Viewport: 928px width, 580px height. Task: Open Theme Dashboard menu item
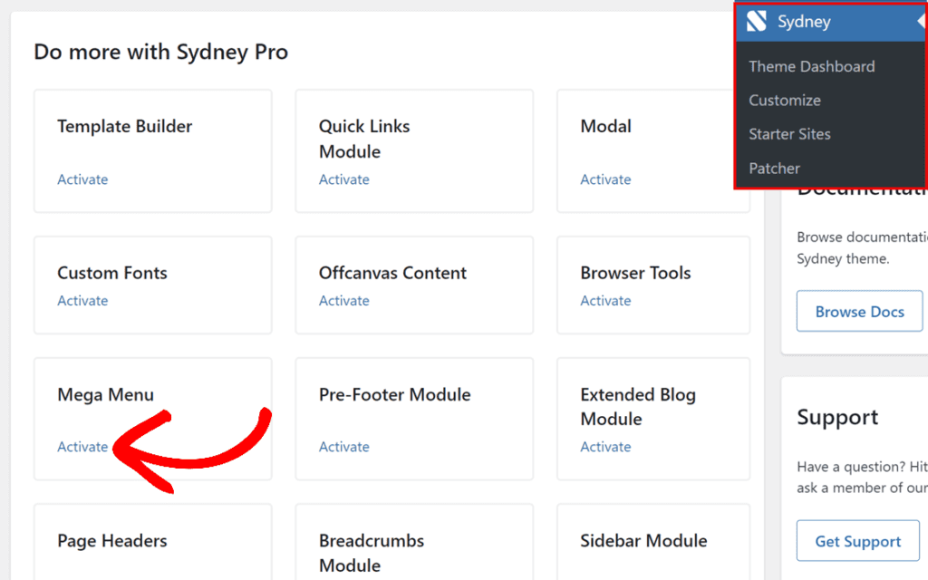coord(811,66)
